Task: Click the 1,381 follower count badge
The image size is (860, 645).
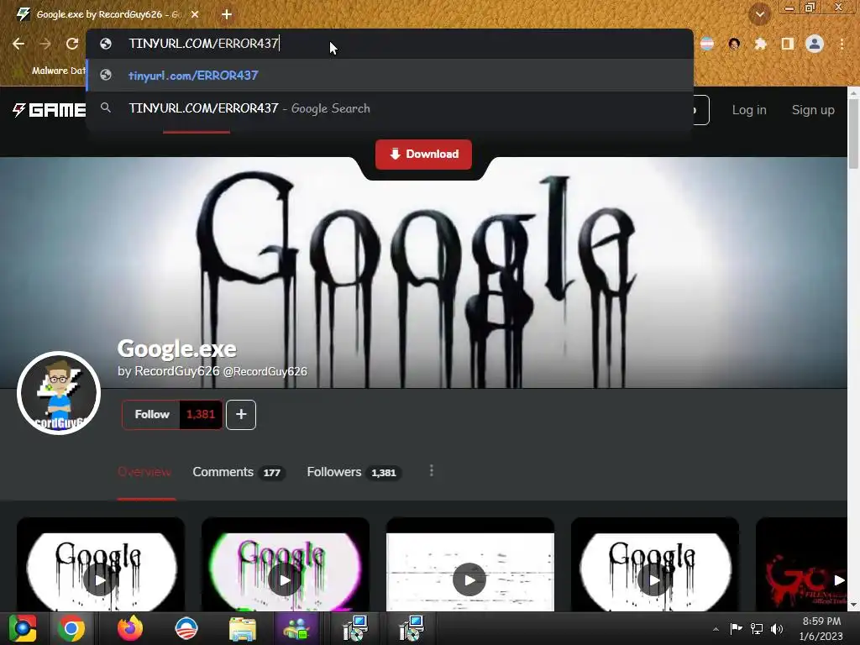Action: tap(201, 415)
